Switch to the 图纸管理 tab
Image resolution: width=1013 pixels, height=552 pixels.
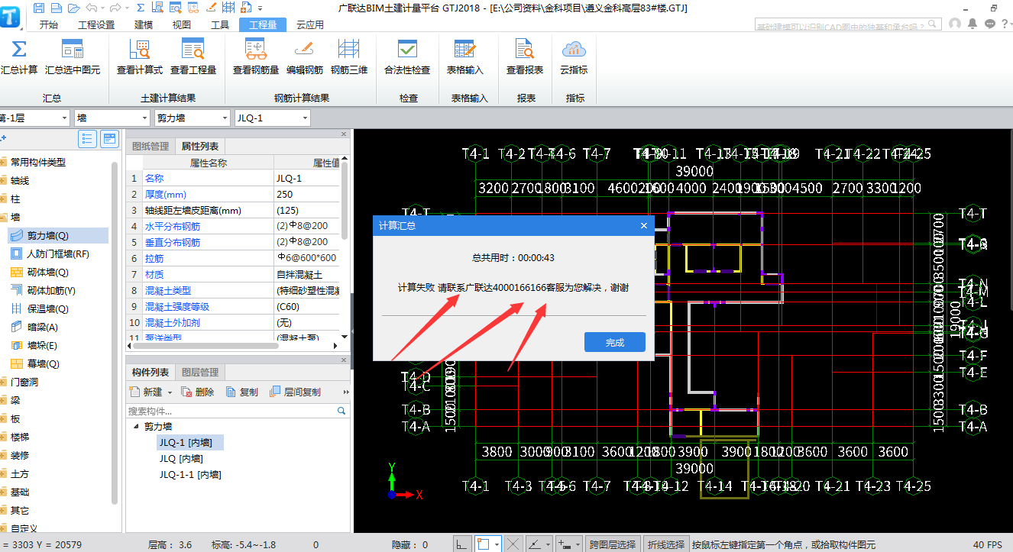(150, 146)
